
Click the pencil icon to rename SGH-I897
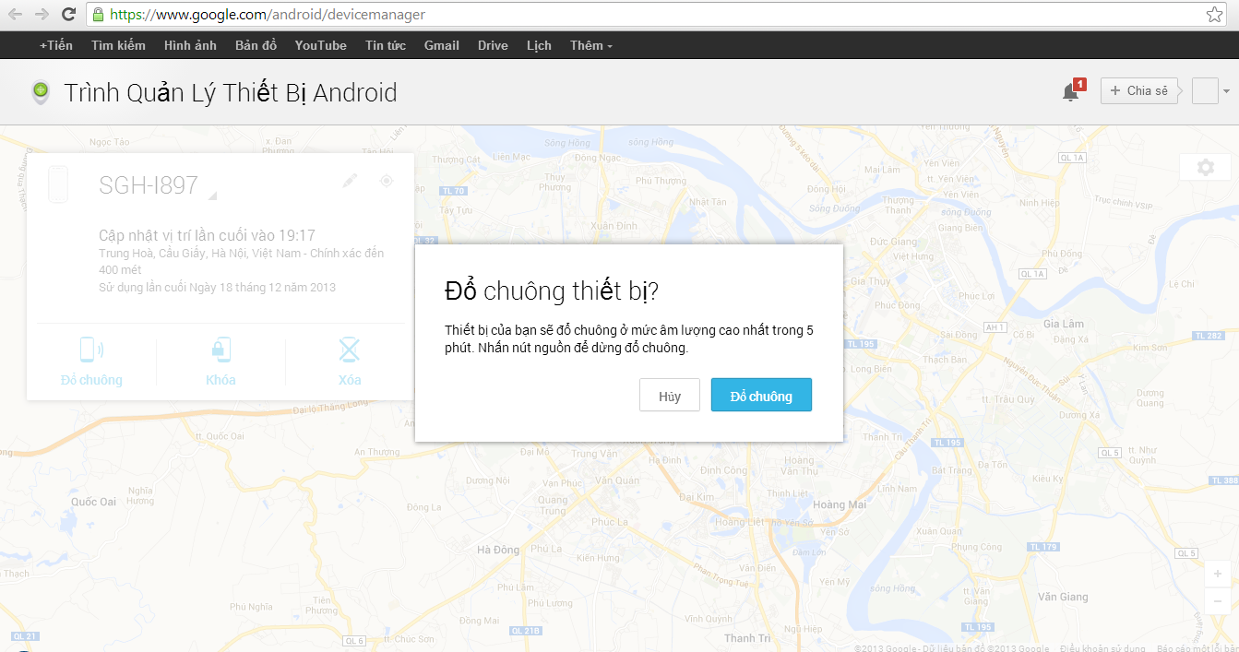coord(349,181)
